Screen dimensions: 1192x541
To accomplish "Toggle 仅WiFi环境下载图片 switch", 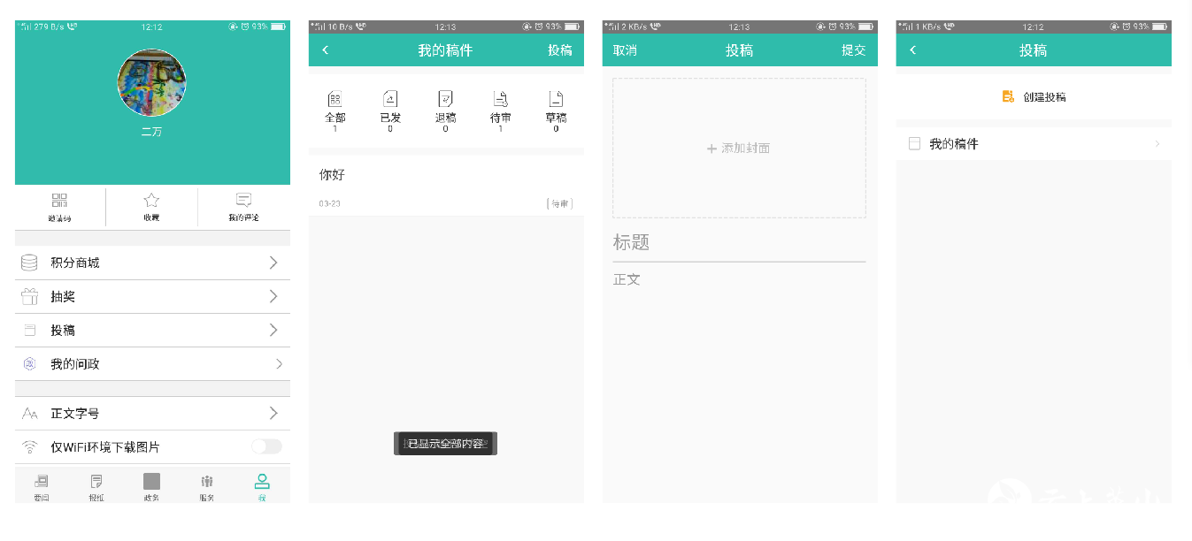I will [x=266, y=446].
